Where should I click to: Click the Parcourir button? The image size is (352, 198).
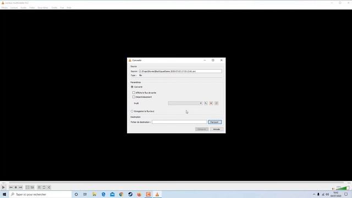[215, 122]
